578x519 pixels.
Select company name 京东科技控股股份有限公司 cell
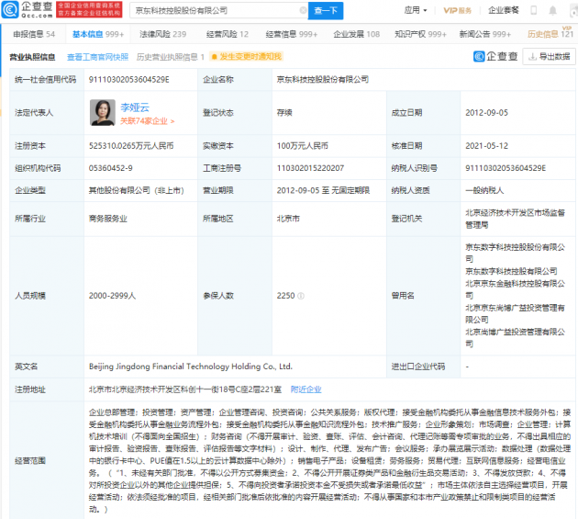(323, 80)
